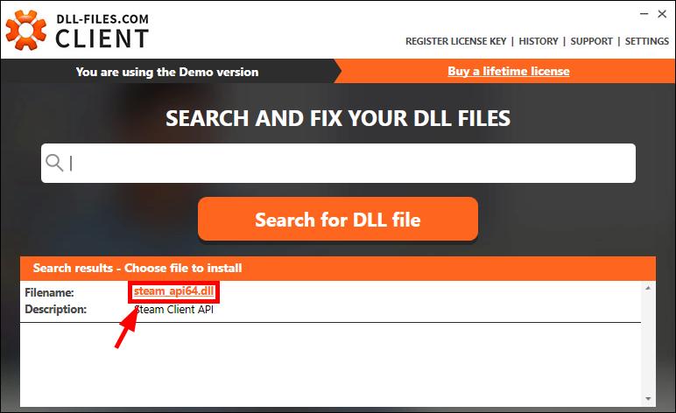
Task: Click the magnifying glass search icon
Action: pos(54,163)
